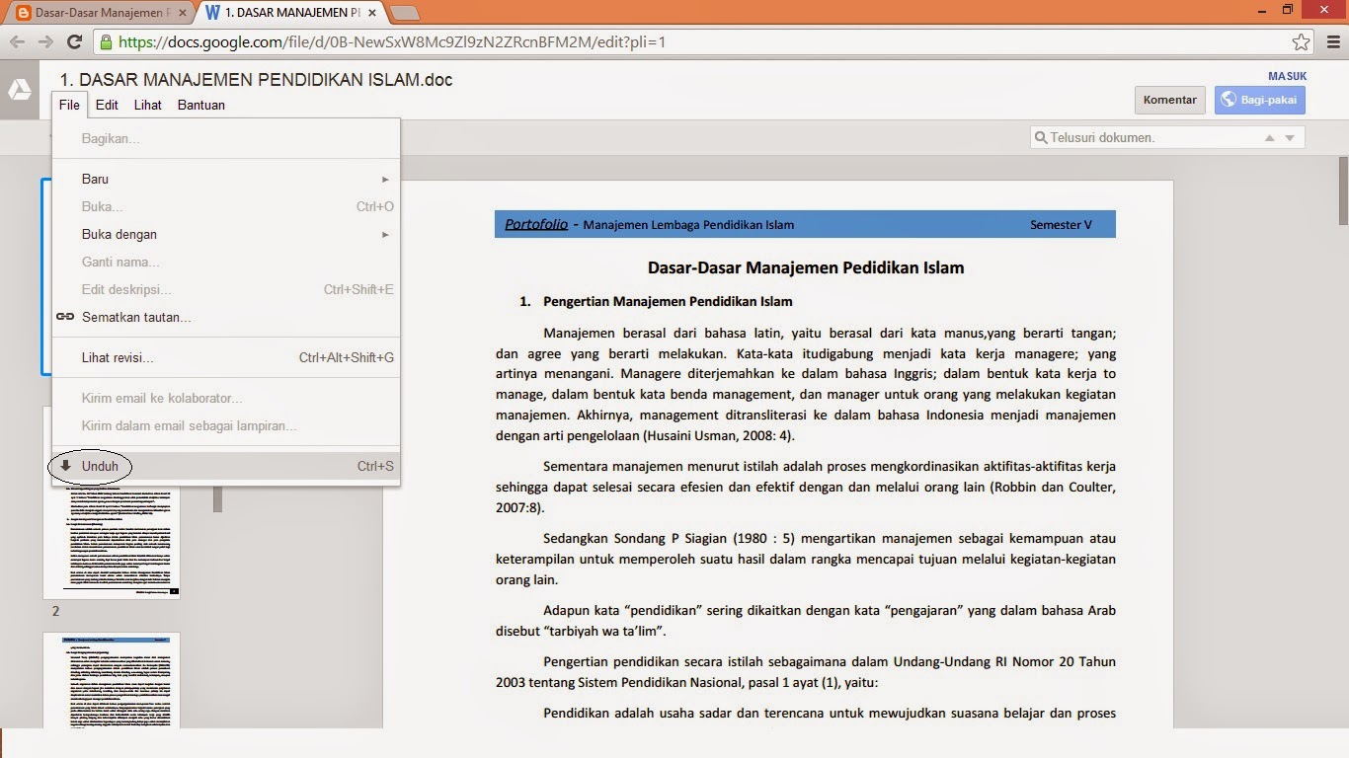Choose Unduh to download the document
The width and height of the screenshot is (1349, 758).
tap(226, 466)
